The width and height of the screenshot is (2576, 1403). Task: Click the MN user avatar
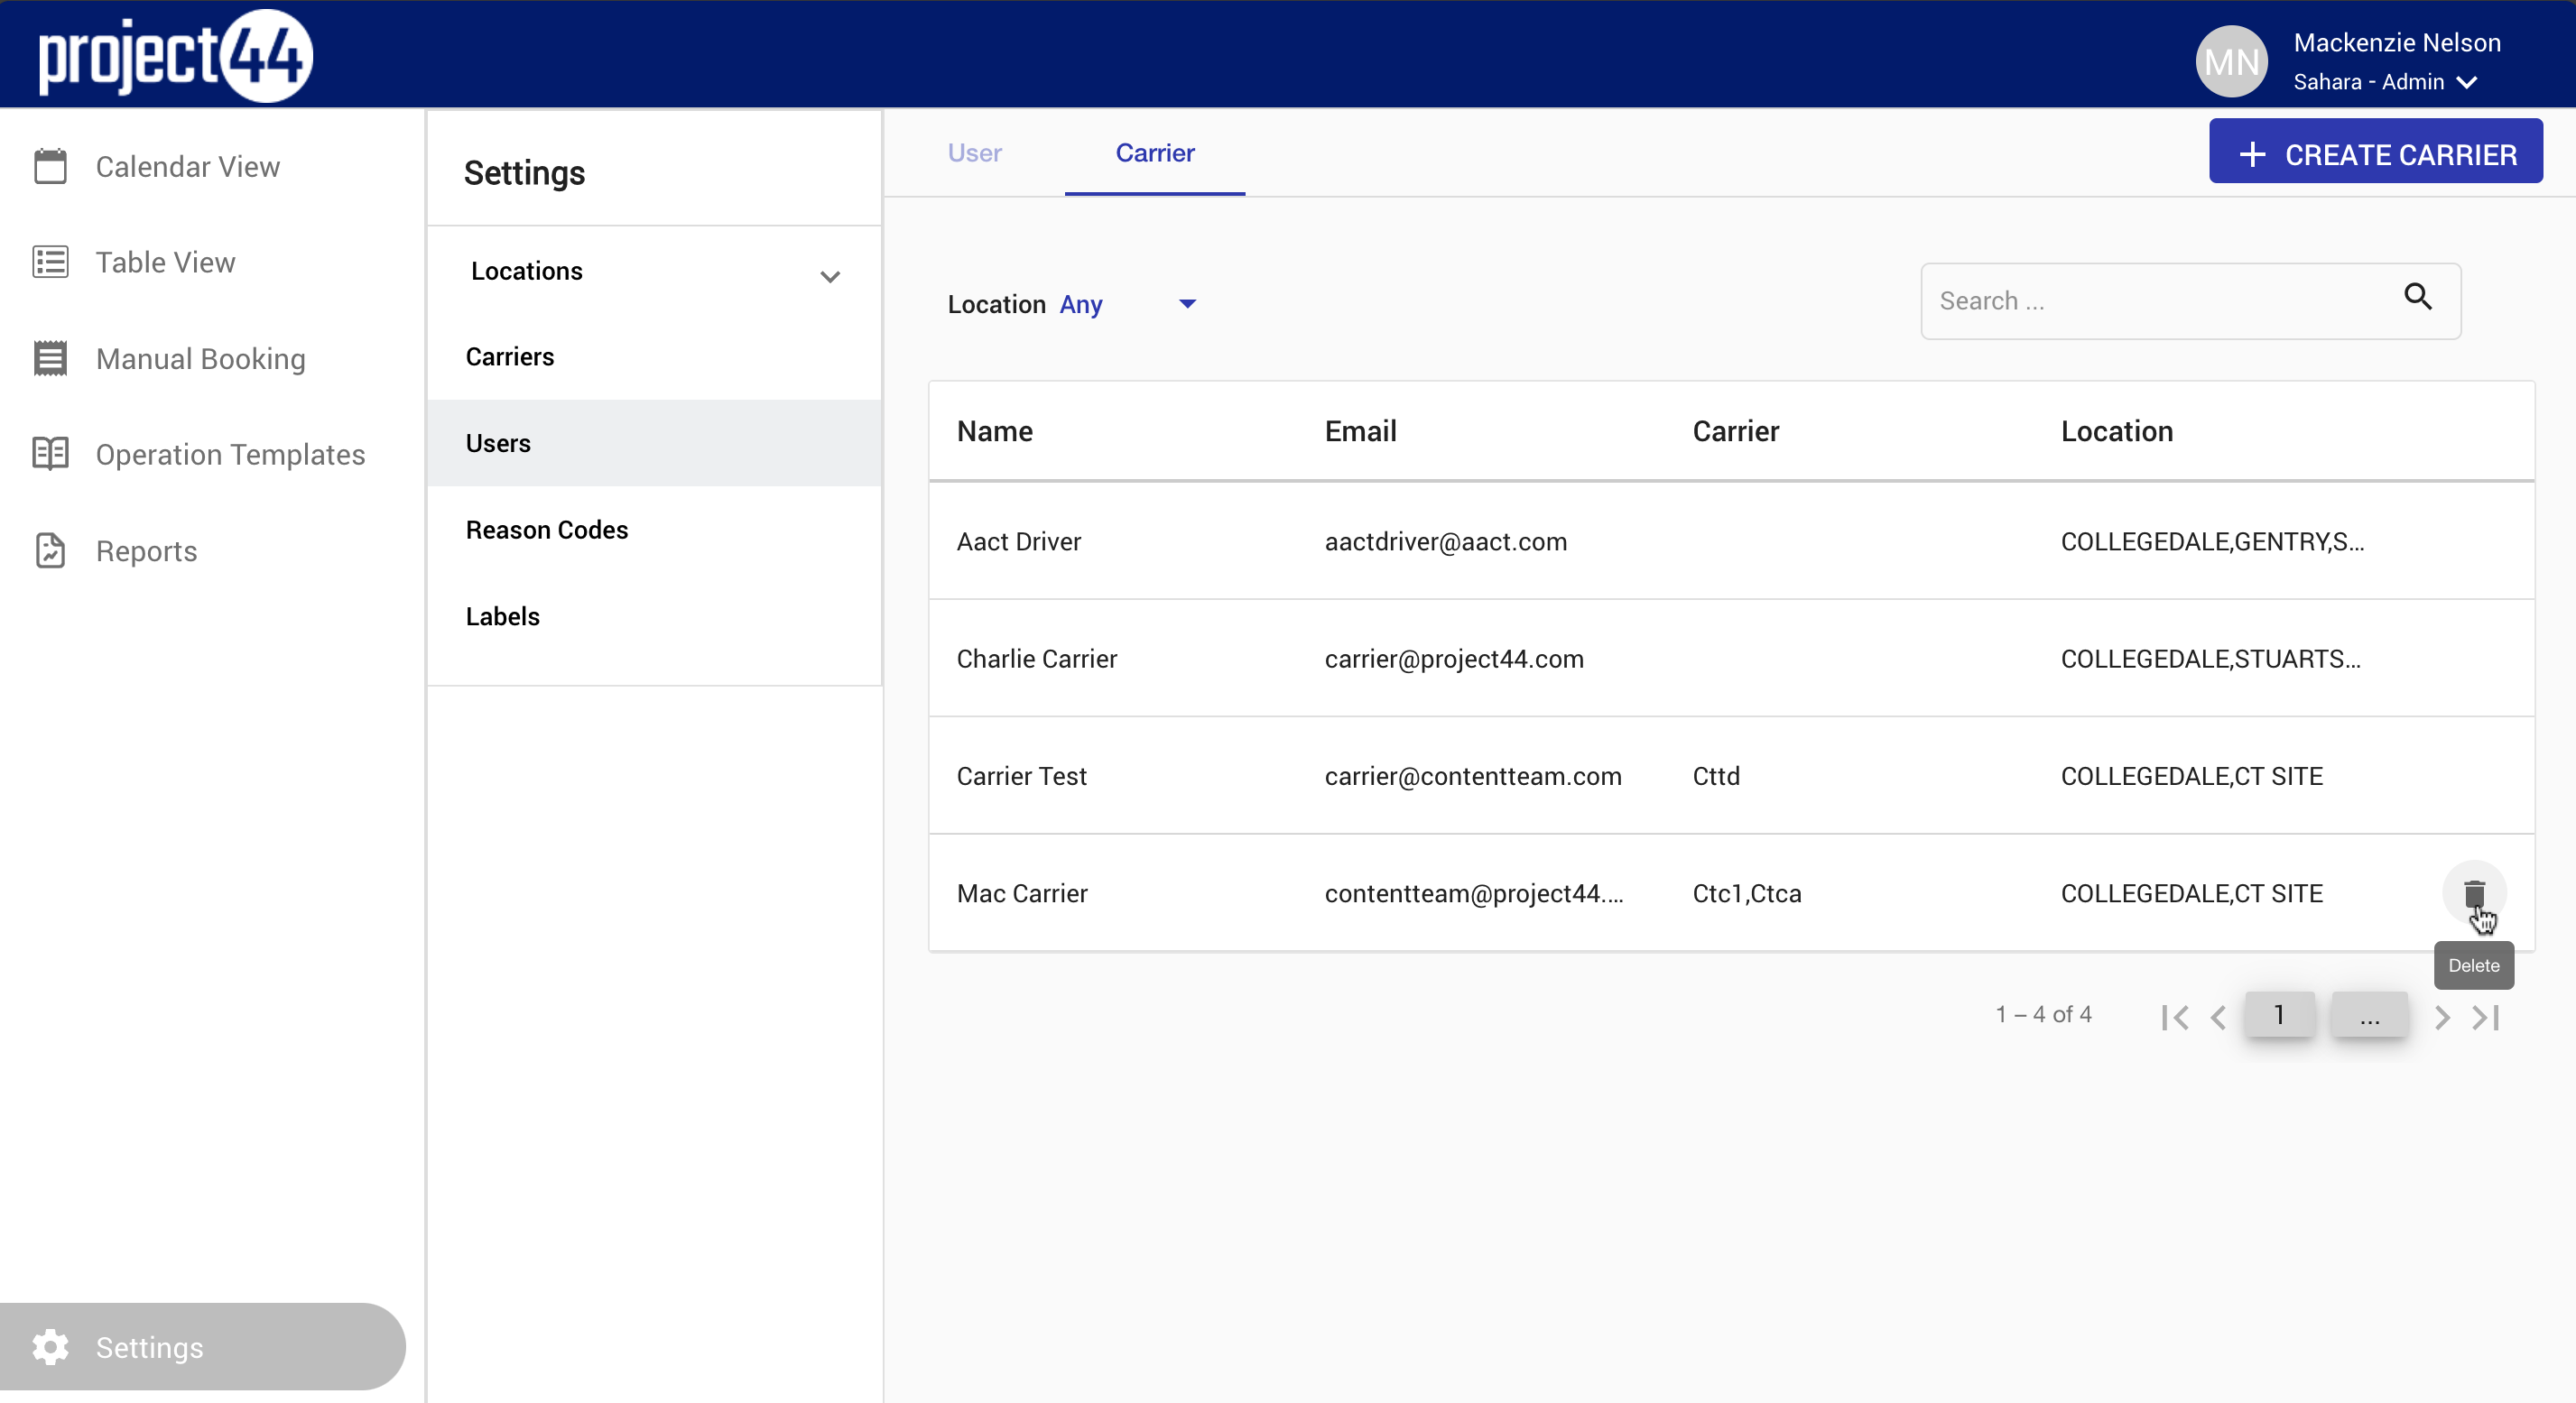2231,61
